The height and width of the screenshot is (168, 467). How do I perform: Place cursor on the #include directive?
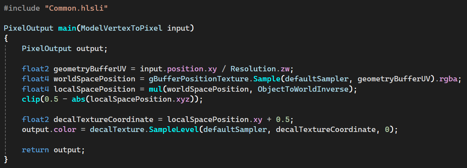click(x=22, y=8)
